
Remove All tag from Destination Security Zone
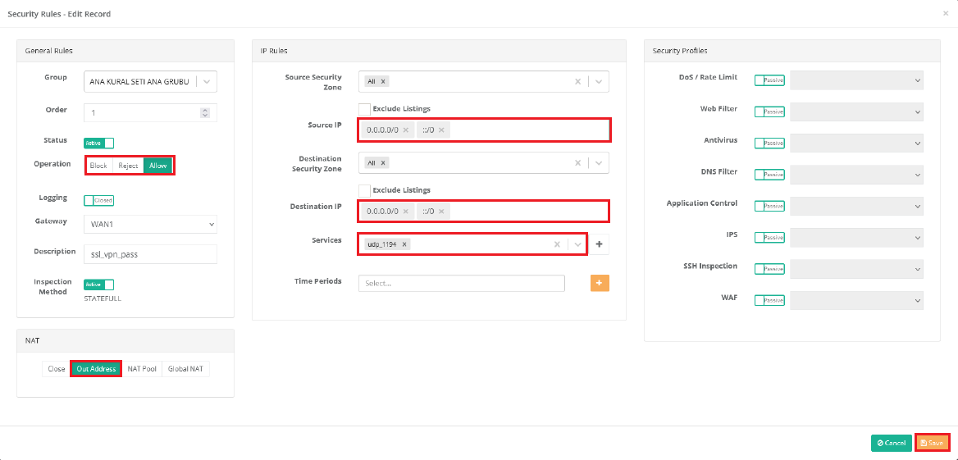(x=383, y=163)
